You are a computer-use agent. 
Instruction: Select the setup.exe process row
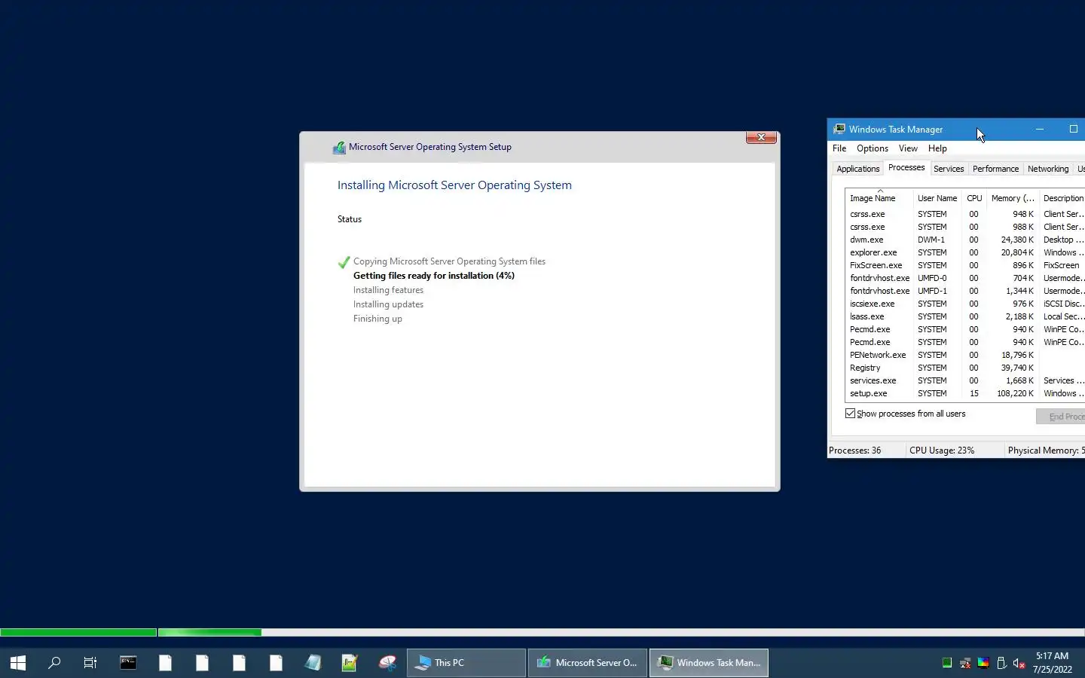point(965,393)
